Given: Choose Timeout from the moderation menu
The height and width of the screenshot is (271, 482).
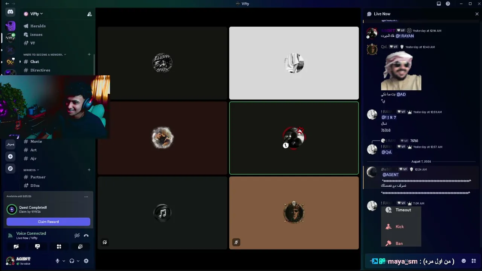Looking at the screenshot, I should (401, 210).
